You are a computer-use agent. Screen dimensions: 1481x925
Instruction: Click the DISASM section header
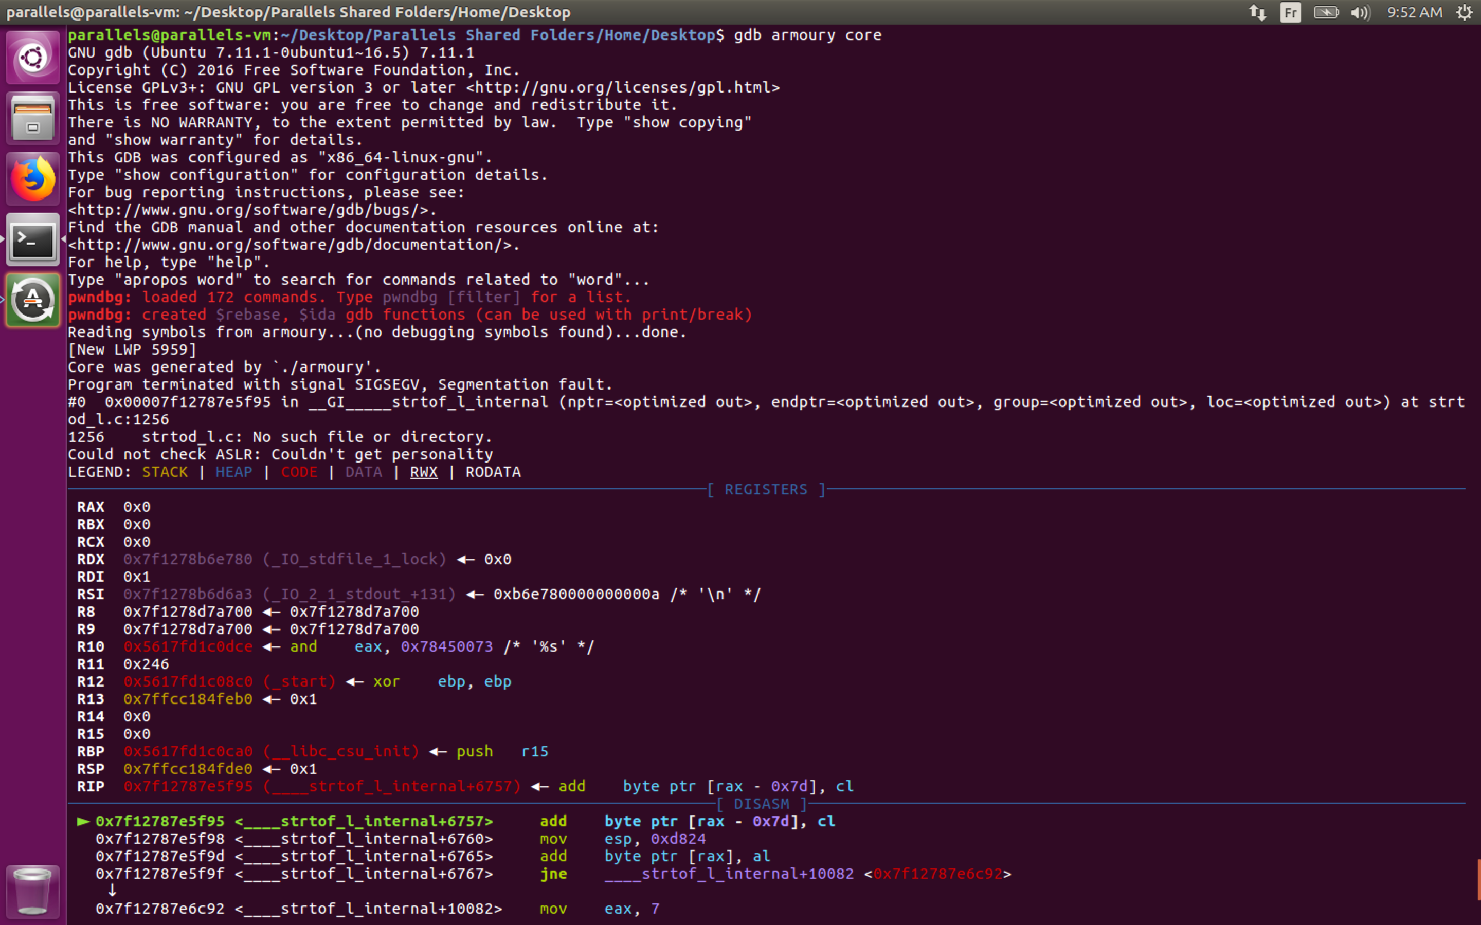(761, 804)
